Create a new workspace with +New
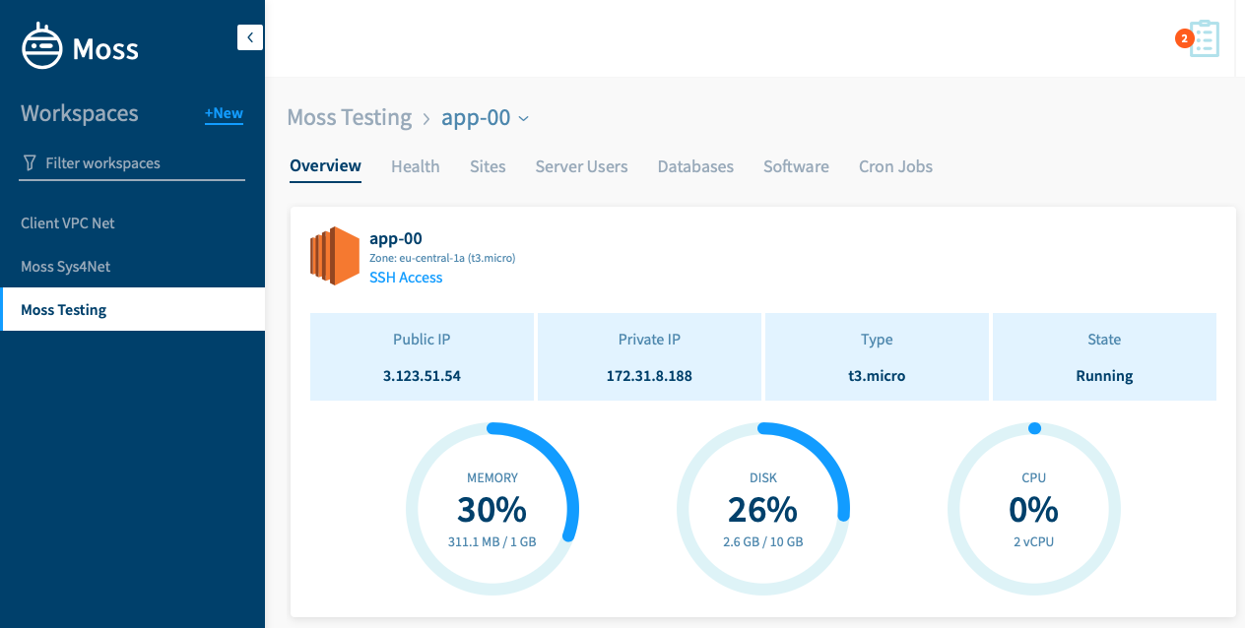Viewport: 1245px width, 628px height. point(224,113)
